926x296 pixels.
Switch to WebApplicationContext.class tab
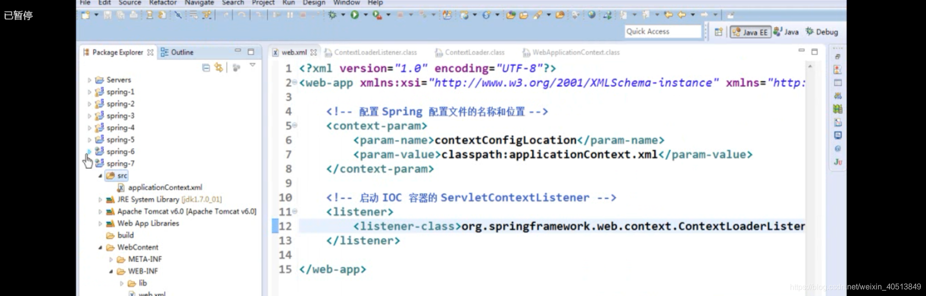[571, 52]
